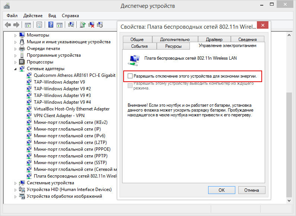Click the Update driver software icon
Viewport: 296px width, 216px height.
(83, 25)
